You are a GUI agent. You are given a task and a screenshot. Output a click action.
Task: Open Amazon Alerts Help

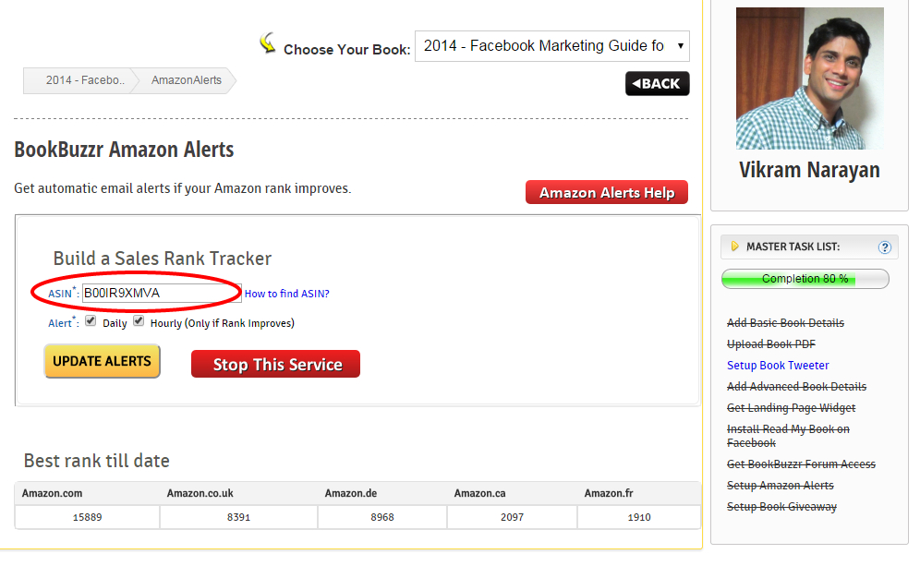[x=607, y=192]
